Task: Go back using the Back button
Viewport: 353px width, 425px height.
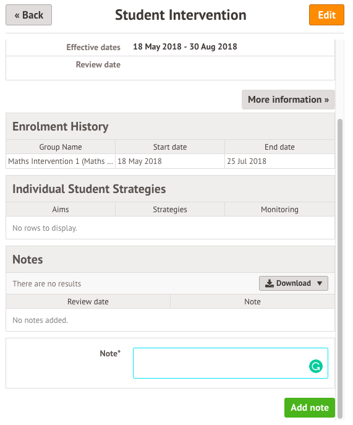Action: (28, 15)
